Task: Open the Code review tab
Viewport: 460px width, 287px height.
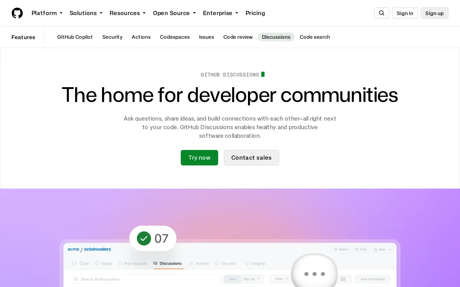Action: coord(238,37)
